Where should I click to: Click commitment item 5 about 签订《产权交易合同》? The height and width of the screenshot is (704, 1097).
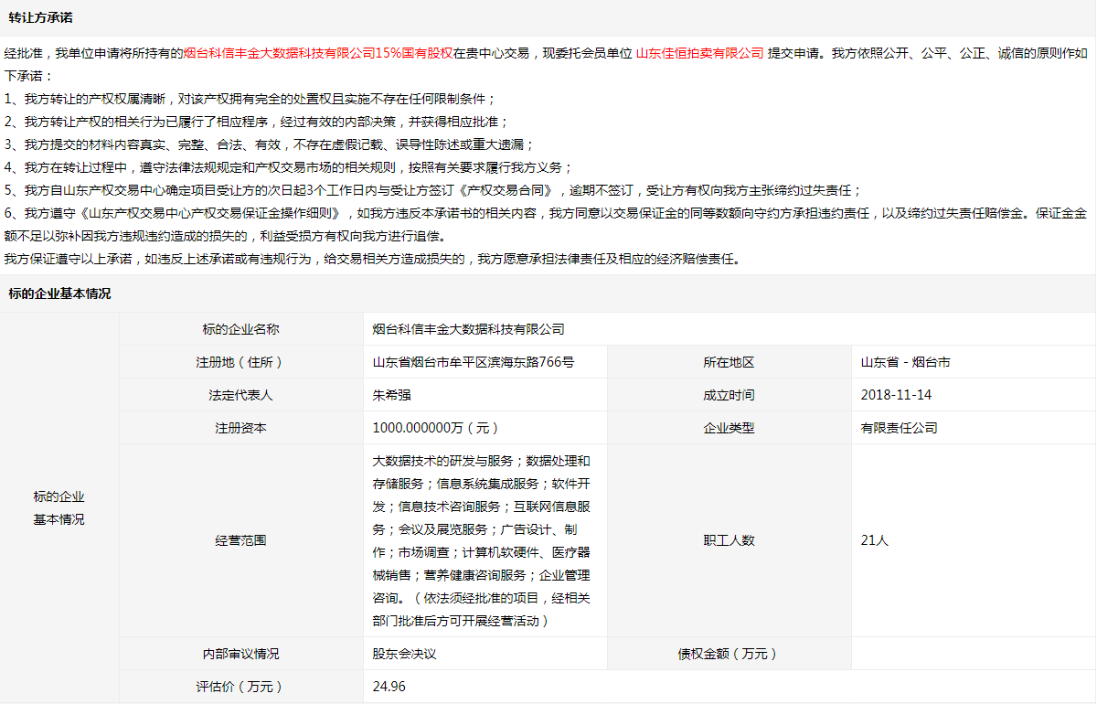click(x=433, y=190)
